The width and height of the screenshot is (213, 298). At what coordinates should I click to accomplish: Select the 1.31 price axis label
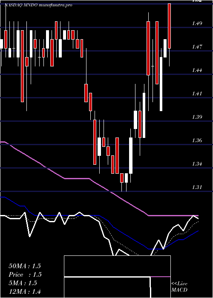point(197,187)
